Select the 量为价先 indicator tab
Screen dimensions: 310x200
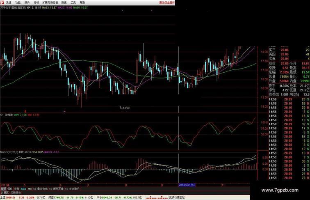point(42,189)
